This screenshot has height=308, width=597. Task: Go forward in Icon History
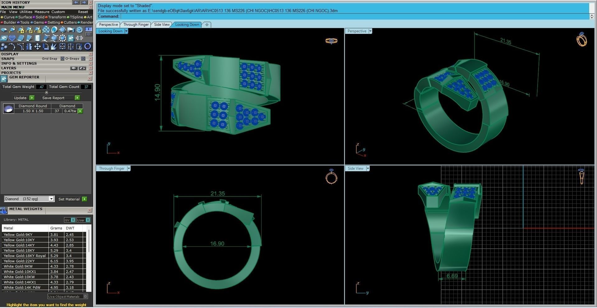(84, 2)
